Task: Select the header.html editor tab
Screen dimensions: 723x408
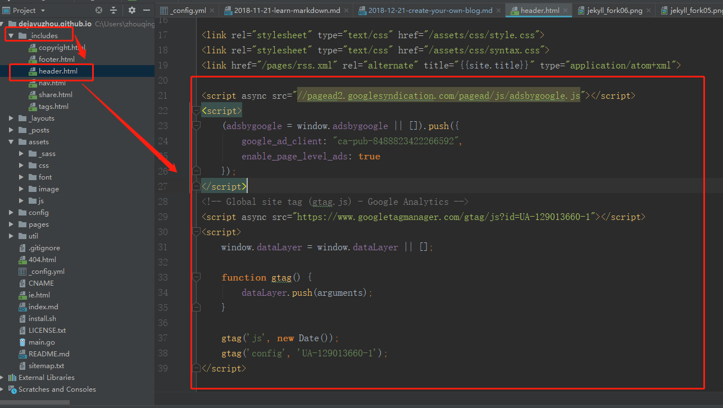Action: [x=539, y=10]
